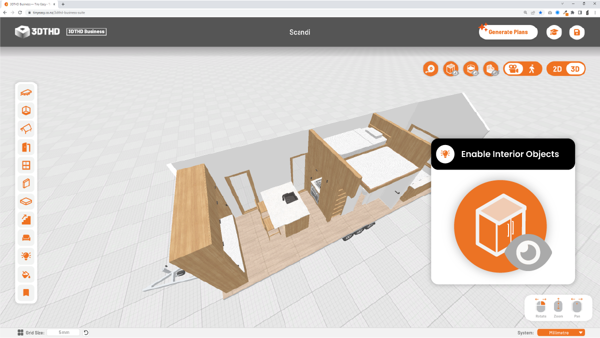This screenshot has width=600, height=338.
Task: Toggle exterior walls hidden-eye icon
Action: coord(491,69)
